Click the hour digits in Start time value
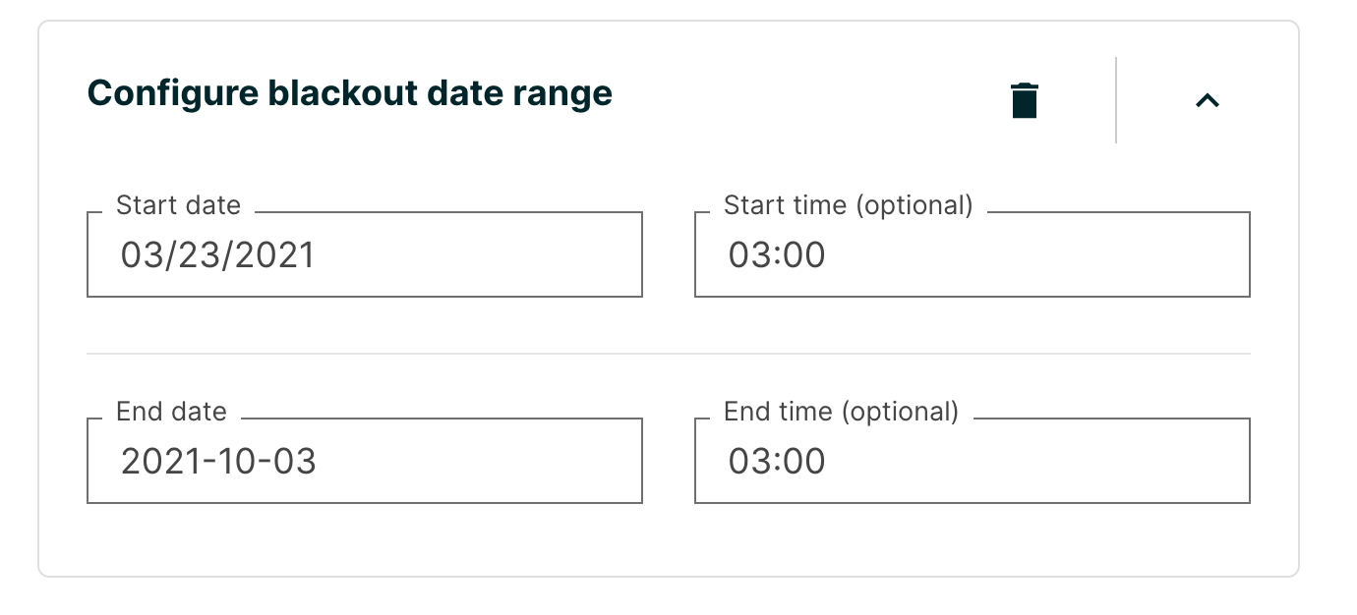The width and height of the screenshot is (1357, 615). point(749,255)
